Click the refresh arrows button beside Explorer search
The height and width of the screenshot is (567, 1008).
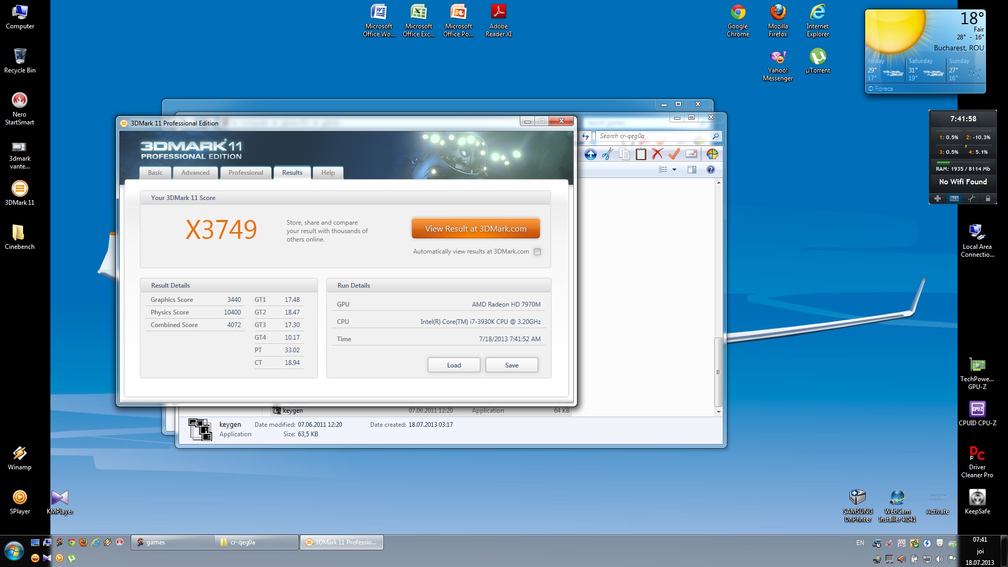[x=585, y=136]
